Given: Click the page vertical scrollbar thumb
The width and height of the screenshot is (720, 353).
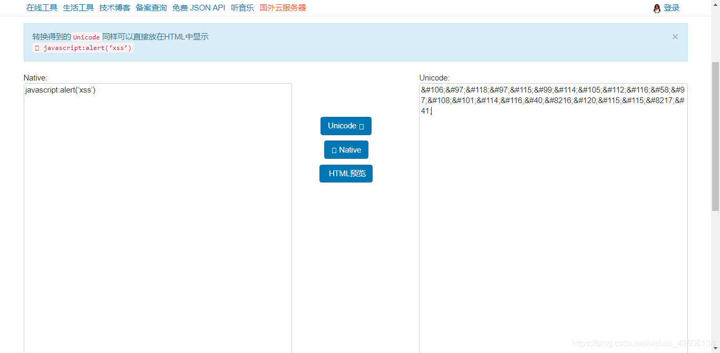Looking at the screenshot, I should coord(715,136).
